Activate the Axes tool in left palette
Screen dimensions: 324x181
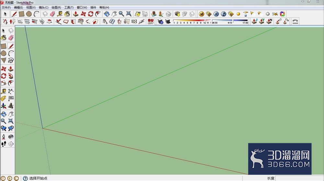pyautogui.click(x=4, y=106)
